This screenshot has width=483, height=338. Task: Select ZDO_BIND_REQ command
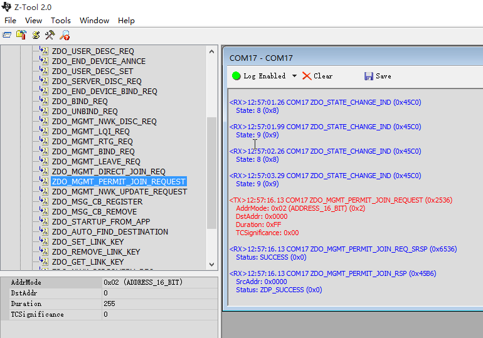(x=80, y=102)
